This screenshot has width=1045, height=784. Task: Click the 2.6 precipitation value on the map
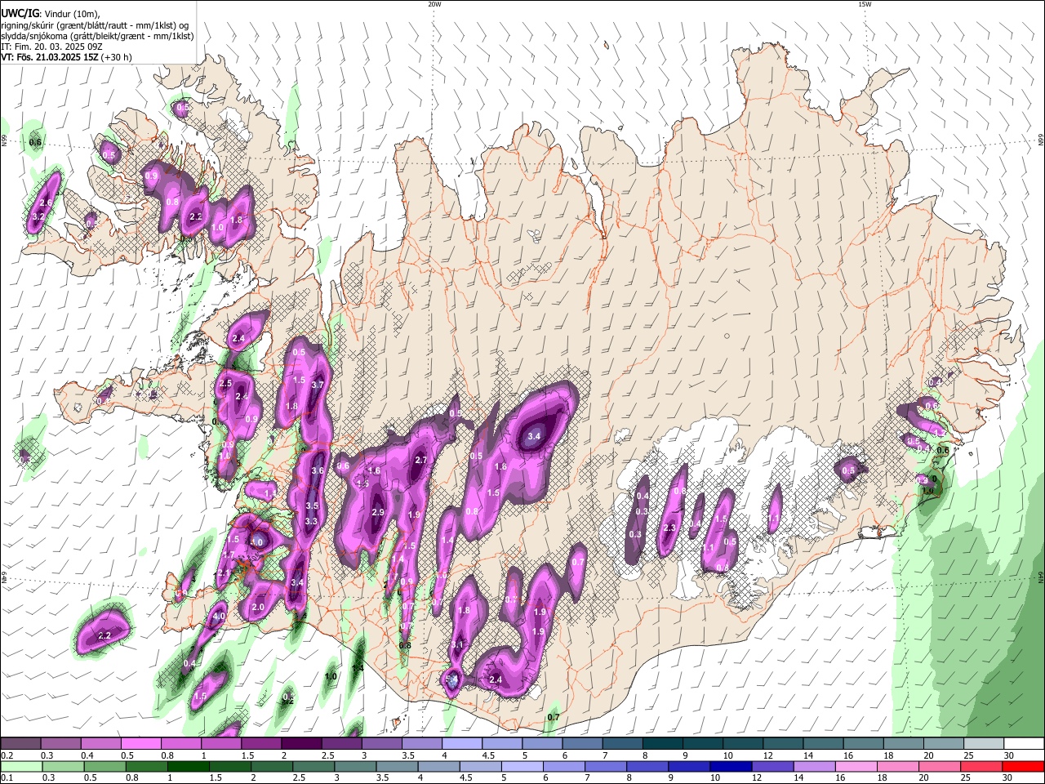46,203
